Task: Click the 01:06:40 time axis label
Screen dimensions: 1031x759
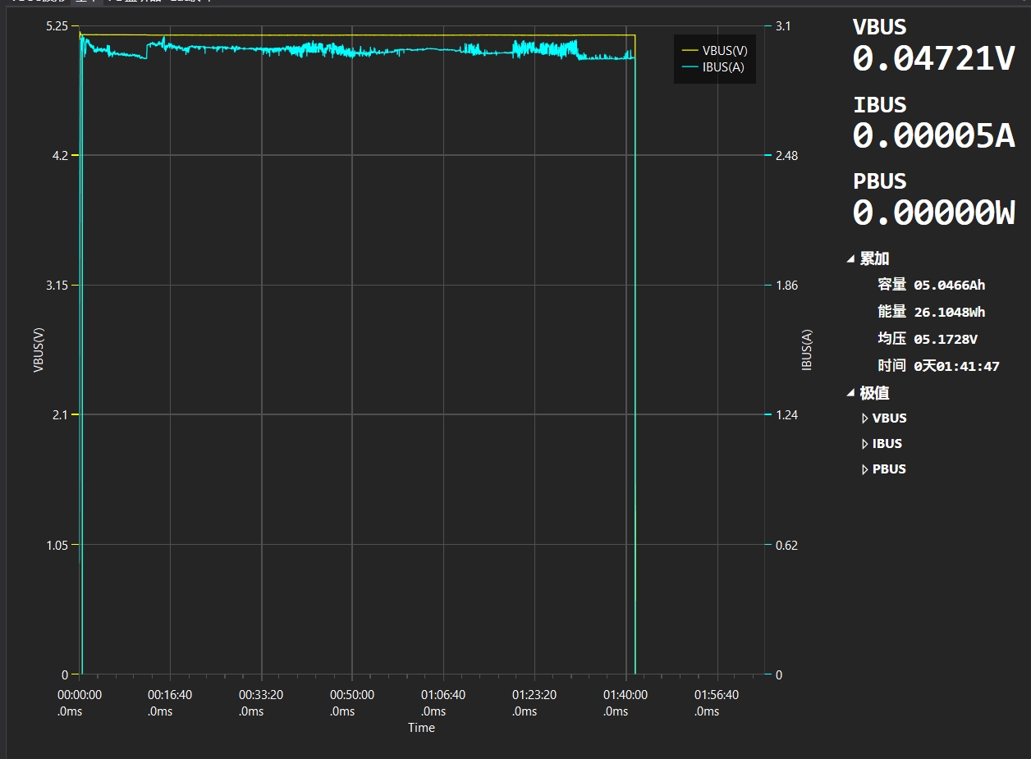Action: pos(443,695)
